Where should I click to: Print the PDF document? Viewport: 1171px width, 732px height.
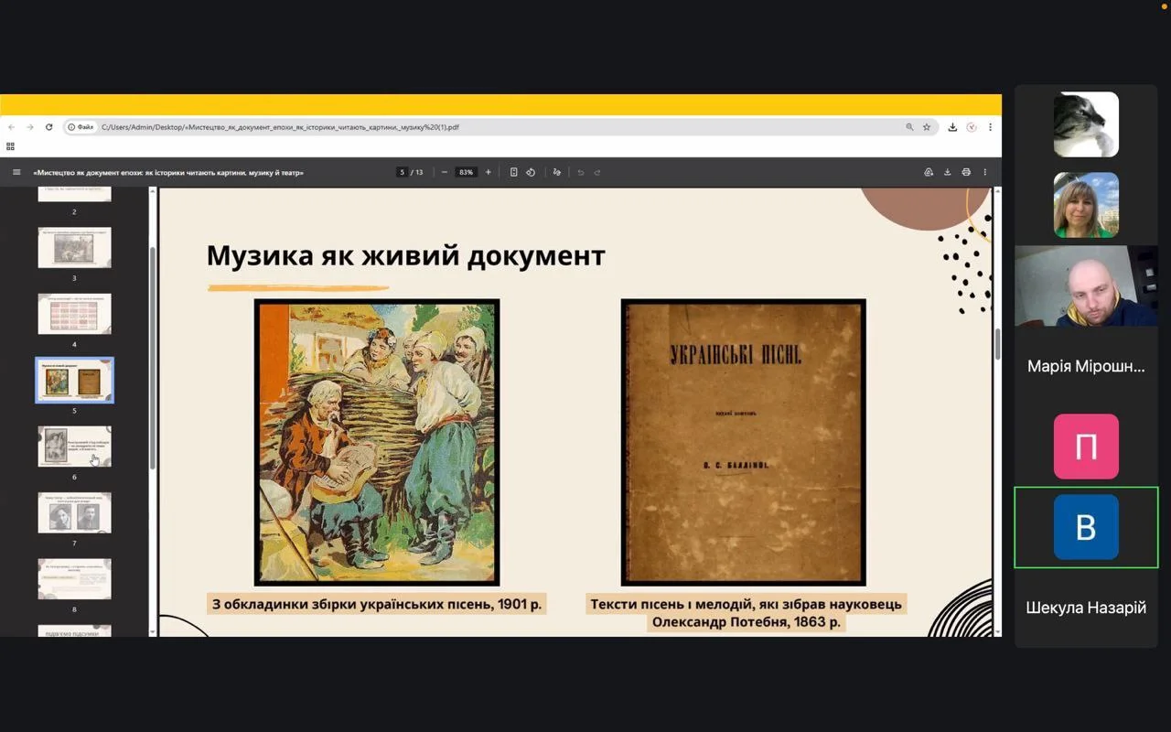[x=966, y=172]
